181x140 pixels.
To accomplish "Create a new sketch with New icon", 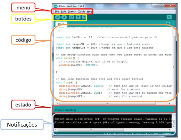I will [71, 17].
